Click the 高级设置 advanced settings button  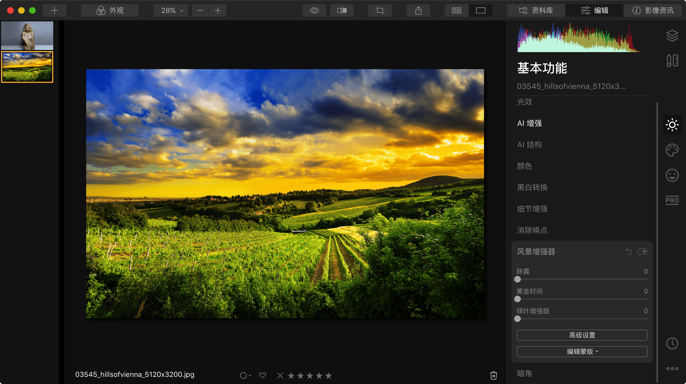click(582, 335)
